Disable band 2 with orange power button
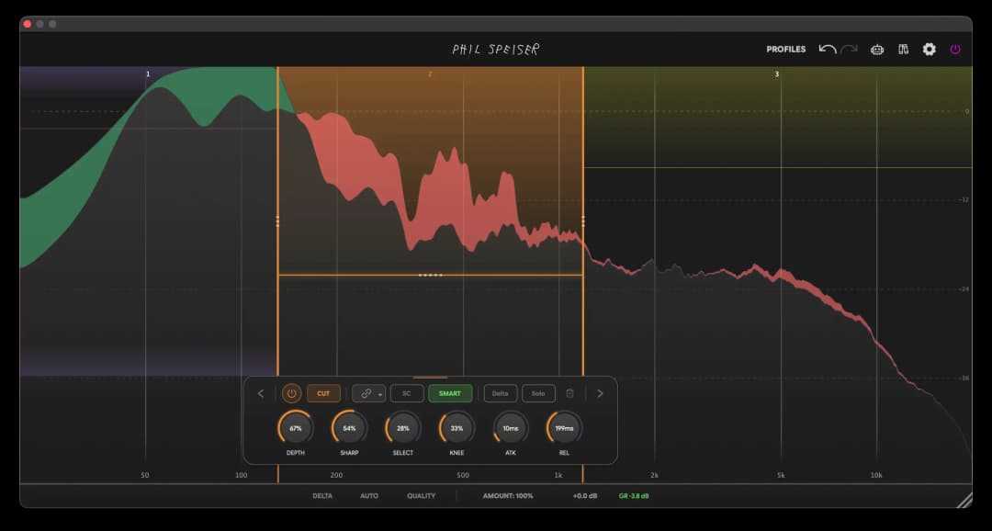Image resolution: width=992 pixels, height=531 pixels. 291,393
